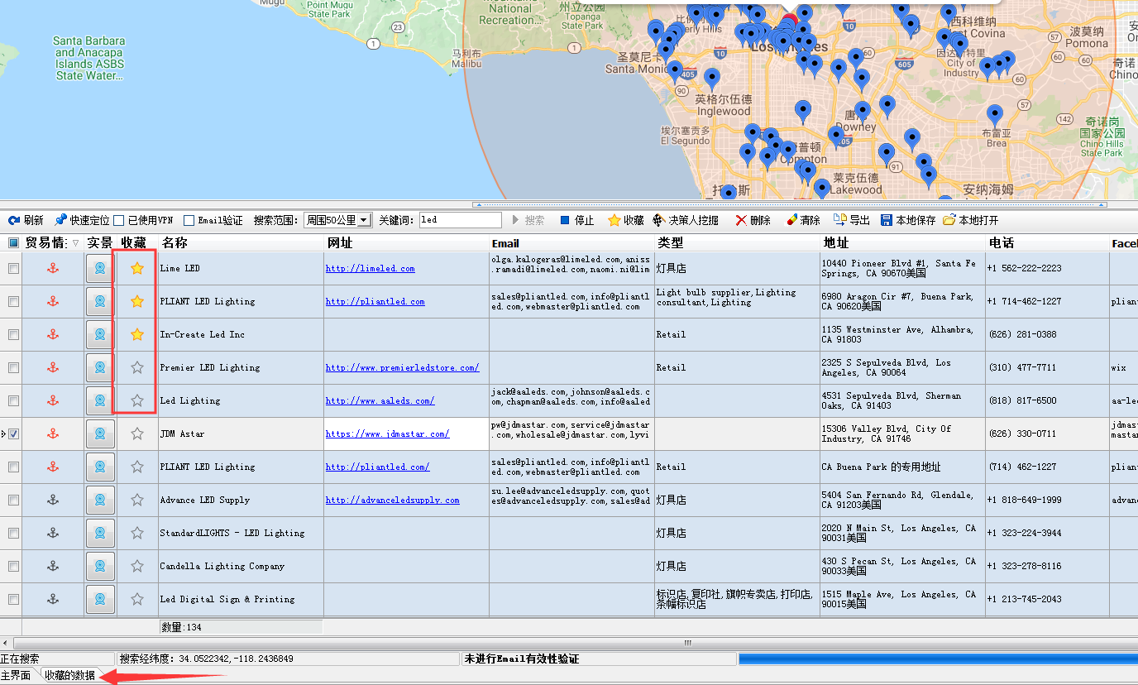Enable the 已使用VPN checkbox
1138x685 pixels.
tap(119, 221)
